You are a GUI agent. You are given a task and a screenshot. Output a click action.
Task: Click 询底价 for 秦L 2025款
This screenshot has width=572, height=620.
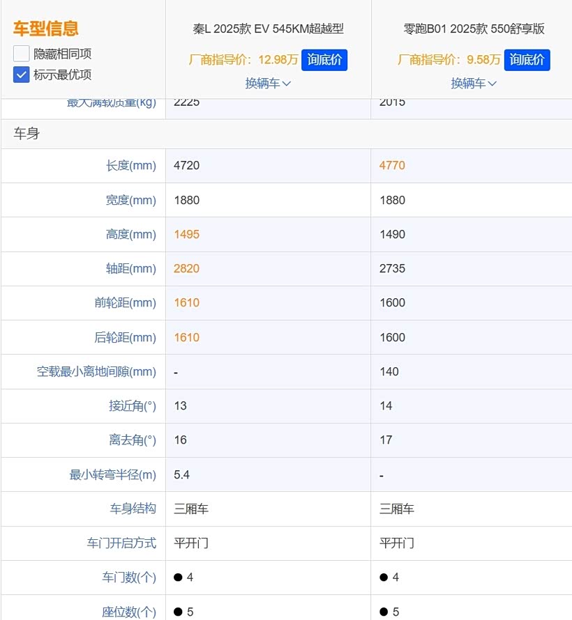click(324, 60)
